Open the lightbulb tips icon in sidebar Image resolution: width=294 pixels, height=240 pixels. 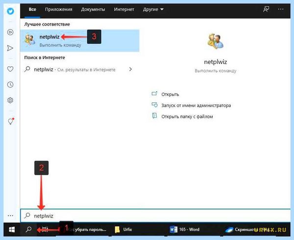tap(11, 121)
